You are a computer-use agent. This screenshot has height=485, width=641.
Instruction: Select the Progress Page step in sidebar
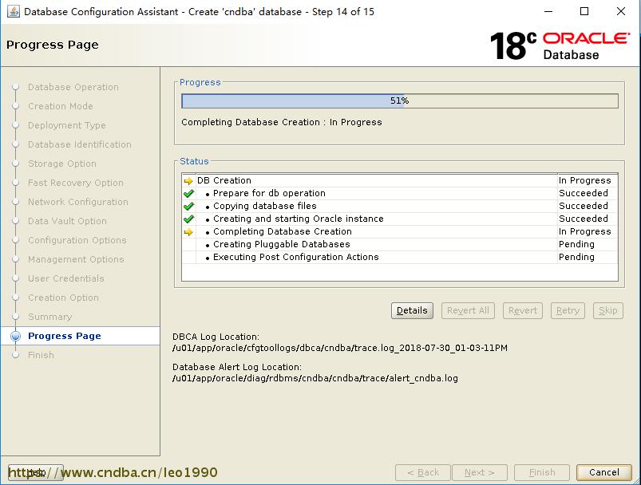point(65,336)
